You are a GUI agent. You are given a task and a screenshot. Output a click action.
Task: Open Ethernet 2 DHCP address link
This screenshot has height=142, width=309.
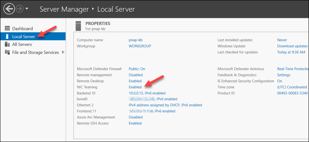click(x=165, y=105)
